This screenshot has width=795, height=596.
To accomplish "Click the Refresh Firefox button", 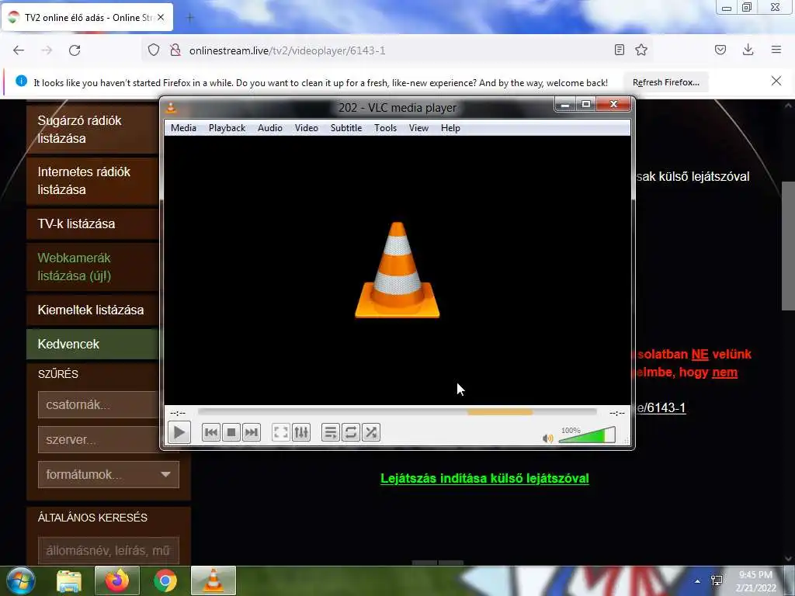I will pos(665,82).
